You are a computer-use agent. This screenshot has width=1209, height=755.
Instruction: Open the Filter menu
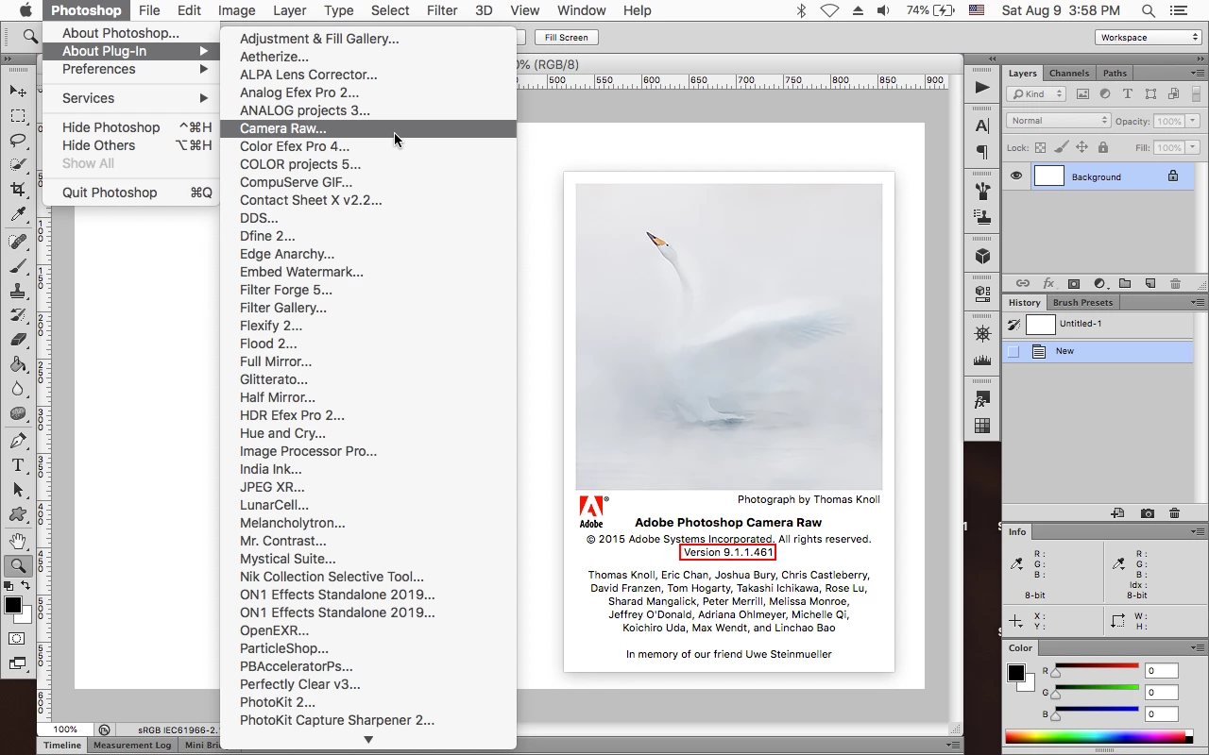(442, 10)
